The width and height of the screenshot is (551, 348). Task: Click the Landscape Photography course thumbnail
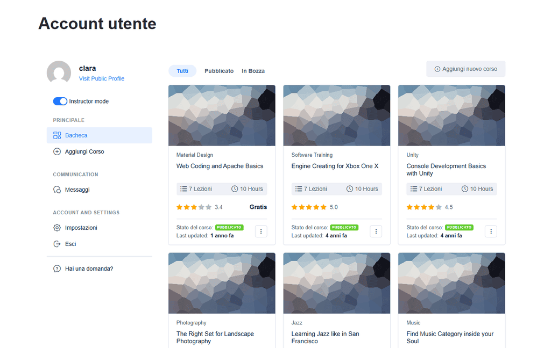222,284
